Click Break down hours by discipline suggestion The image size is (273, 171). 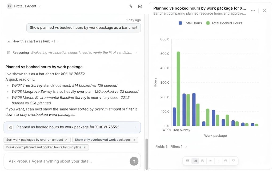[x=46, y=147]
